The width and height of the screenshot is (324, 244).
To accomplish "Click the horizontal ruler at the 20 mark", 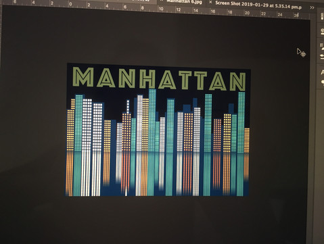I will click(x=247, y=13).
